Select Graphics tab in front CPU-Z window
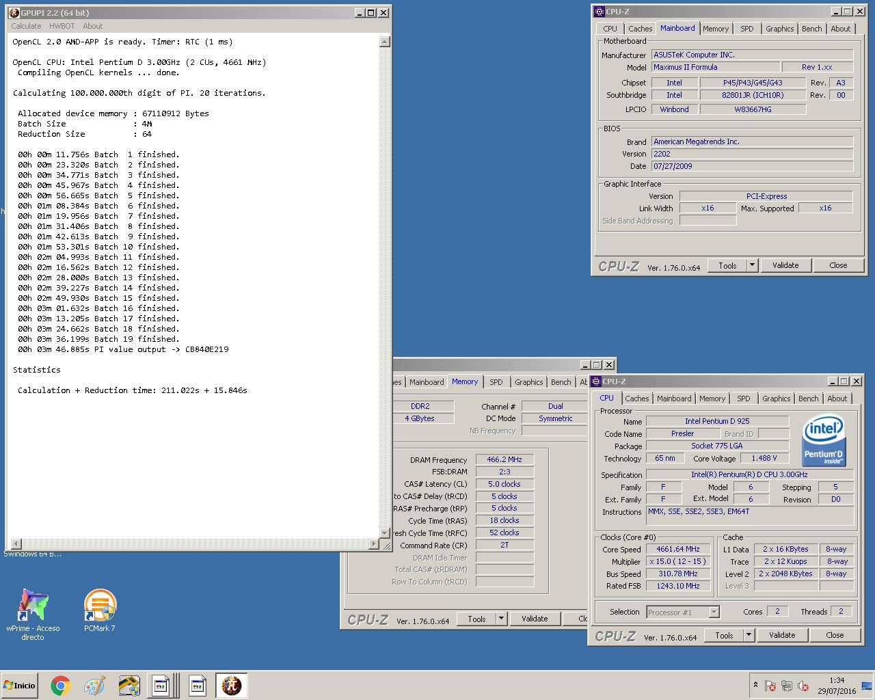875x700 pixels. click(776, 399)
